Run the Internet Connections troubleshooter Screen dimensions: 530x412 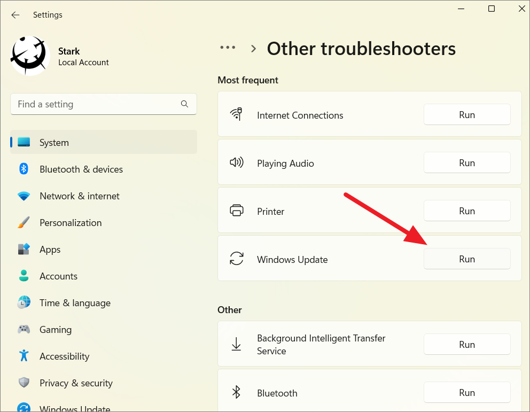tap(467, 114)
